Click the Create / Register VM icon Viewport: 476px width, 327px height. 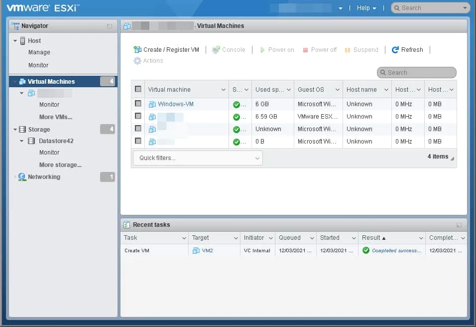137,50
